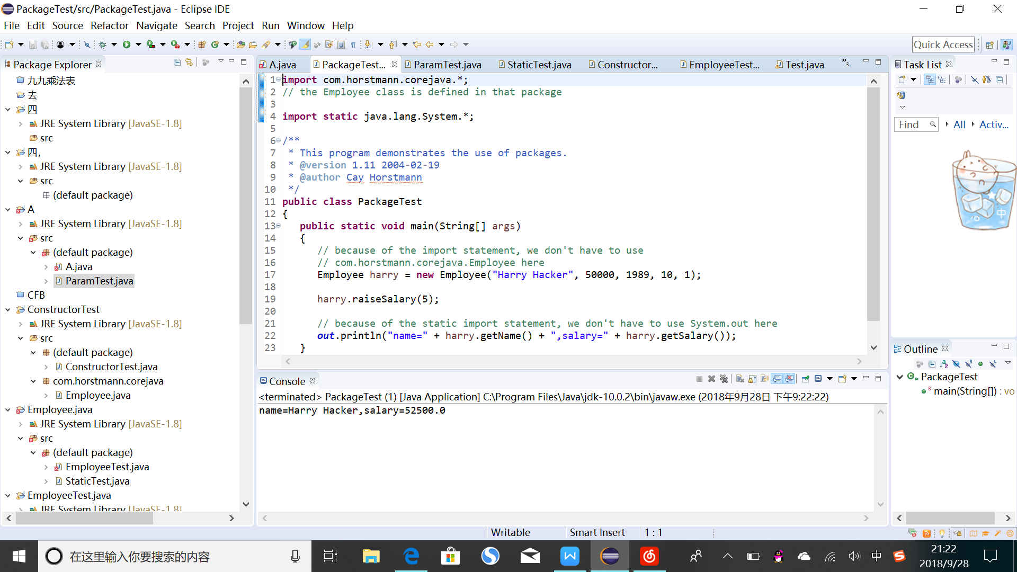Open the Run button dropdown arrow
The width and height of the screenshot is (1017, 572).
pyautogui.click(x=138, y=44)
